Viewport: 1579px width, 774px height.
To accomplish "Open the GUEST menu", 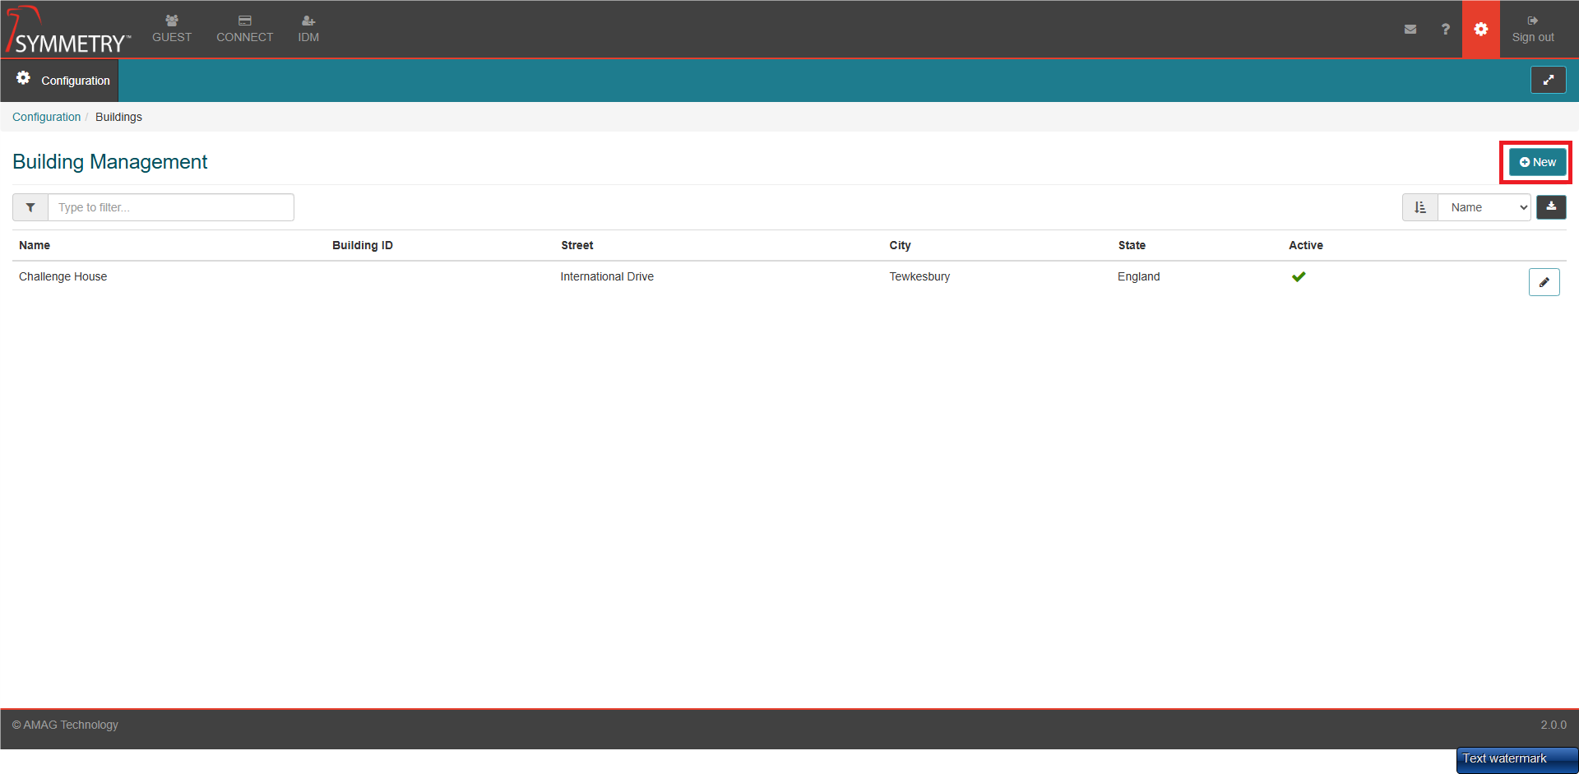I will [x=172, y=29].
